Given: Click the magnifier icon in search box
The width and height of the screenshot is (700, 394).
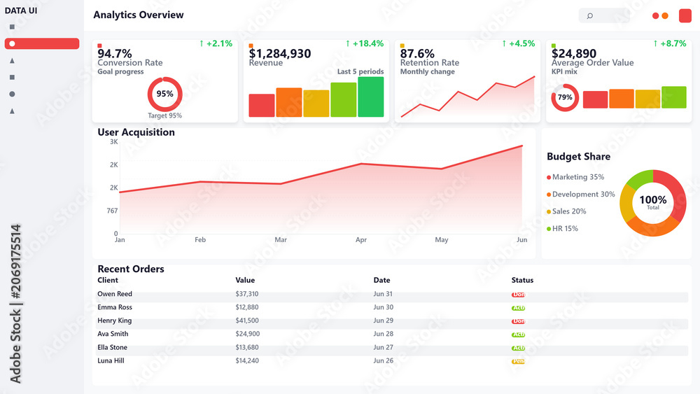Looking at the screenshot, I should click(x=589, y=16).
